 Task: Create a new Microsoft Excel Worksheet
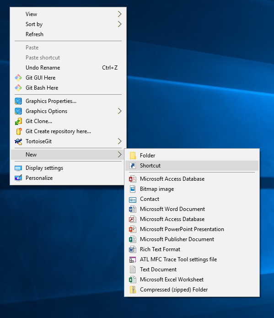click(x=192, y=280)
